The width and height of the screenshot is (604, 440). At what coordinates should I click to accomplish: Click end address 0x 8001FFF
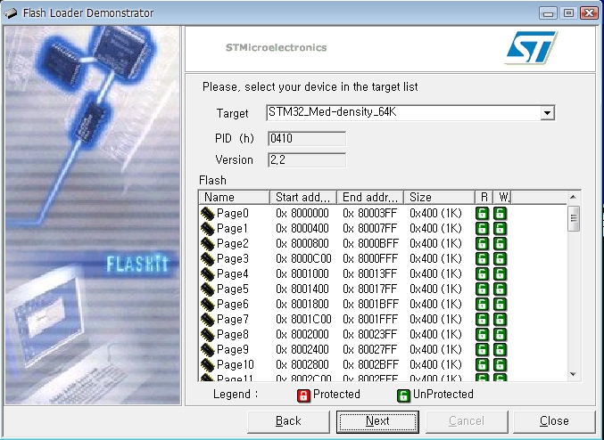[370, 319]
